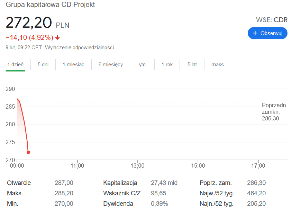Click the Najn./52 tyg. value 205,20
This screenshot has height=212, width=301.
(x=256, y=204)
